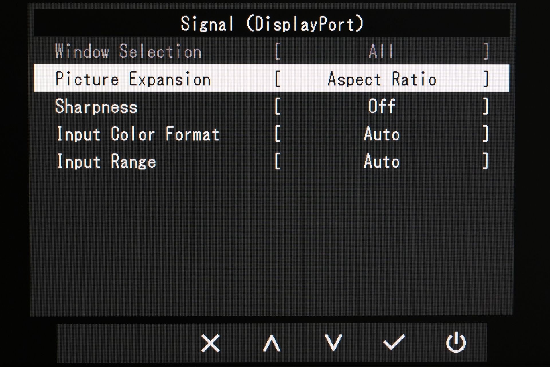Select the Picture Expansion menu row
This screenshot has width=550, height=367.
point(272,78)
